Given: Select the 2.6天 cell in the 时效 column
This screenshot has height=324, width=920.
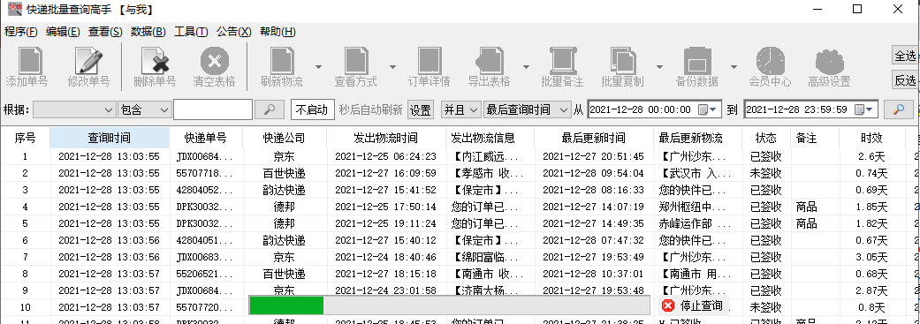Looking at the screenshot, I should [x=872, y=156].
